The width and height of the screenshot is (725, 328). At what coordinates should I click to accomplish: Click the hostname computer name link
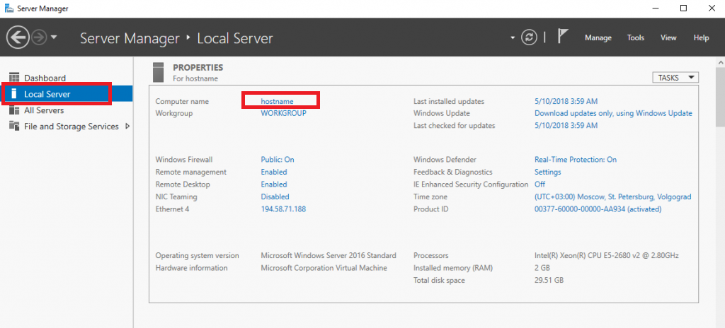(x=277, y=101)
